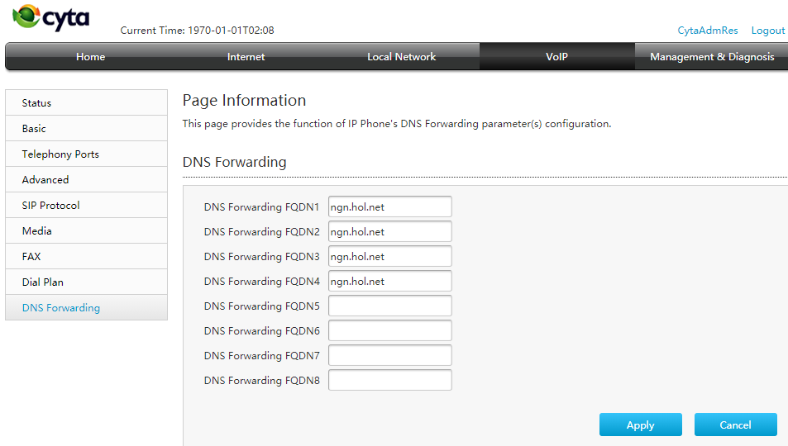The image size is (788, 446).
Task: Focus the DNS Forwarding FQDN4 field
Action: coord(390,282)
